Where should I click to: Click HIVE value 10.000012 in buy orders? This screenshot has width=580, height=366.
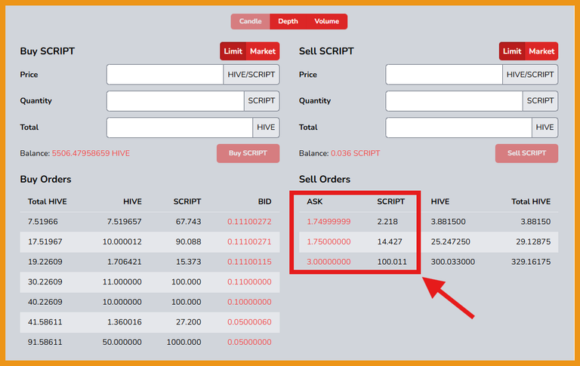tap(122, 241)
